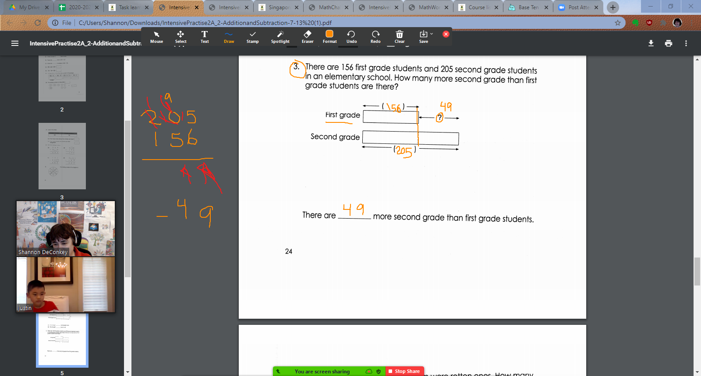Open page 5 thumbnail
Image resolution: width=701 pixels, height=376 pixels.
62,340
